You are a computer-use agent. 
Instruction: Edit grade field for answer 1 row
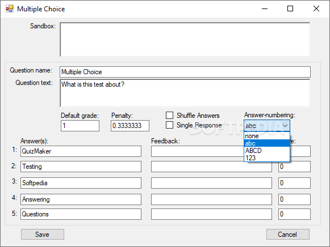click(300, 151)
